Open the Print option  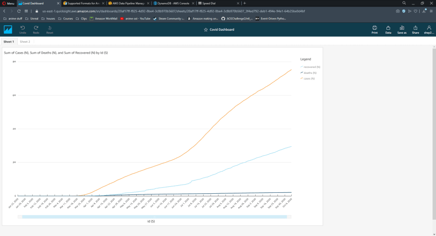375,30
